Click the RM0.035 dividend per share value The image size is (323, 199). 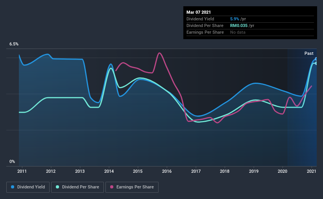[239, 25]
